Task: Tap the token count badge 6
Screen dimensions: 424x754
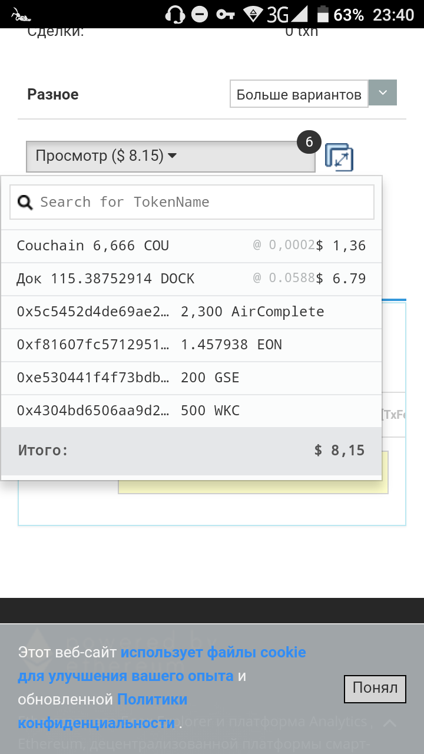Action: [309, 143]
